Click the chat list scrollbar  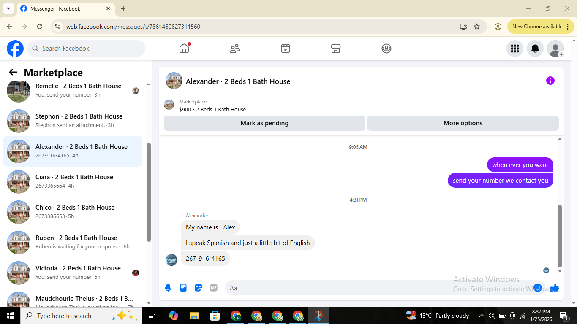[149, 192]
